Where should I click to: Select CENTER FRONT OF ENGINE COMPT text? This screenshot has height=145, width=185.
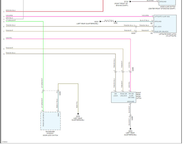click(162, 9)
